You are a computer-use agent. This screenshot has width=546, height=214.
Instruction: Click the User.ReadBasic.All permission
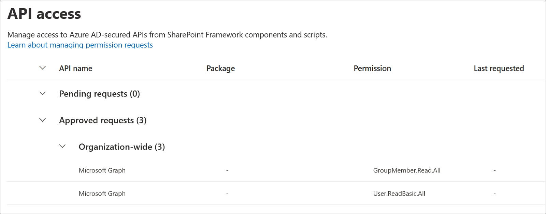pyautogui.click(x=399, y=194)
